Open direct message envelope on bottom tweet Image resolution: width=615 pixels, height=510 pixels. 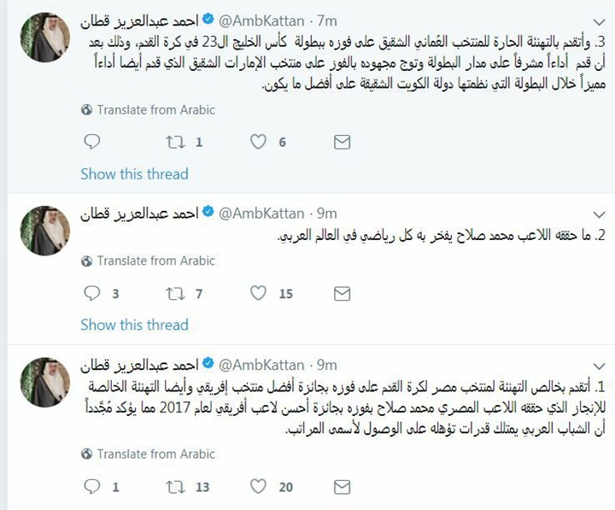[342, 487]
